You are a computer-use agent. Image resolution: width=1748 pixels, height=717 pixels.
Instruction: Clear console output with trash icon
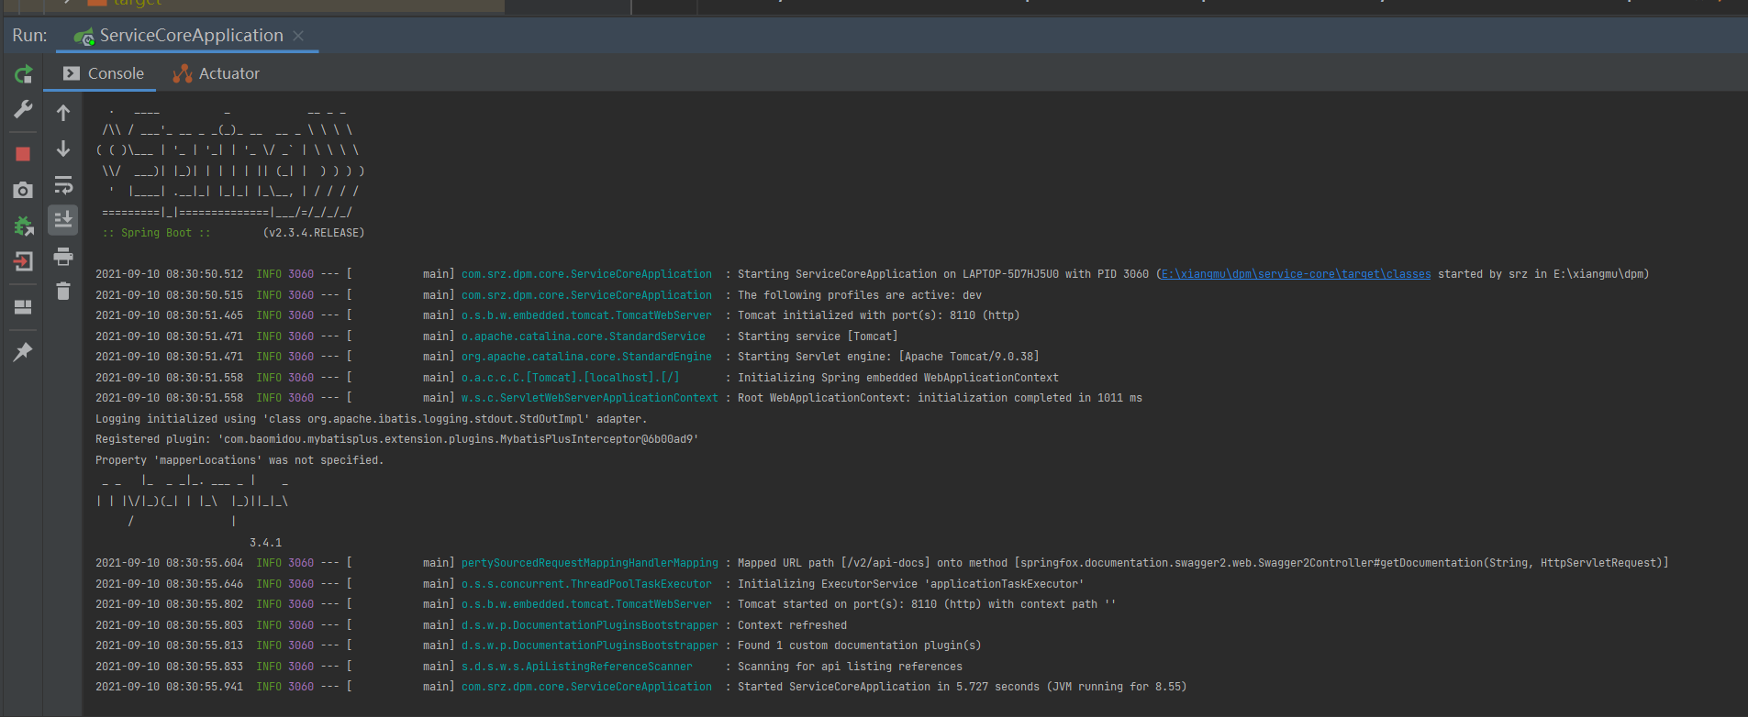63,292
